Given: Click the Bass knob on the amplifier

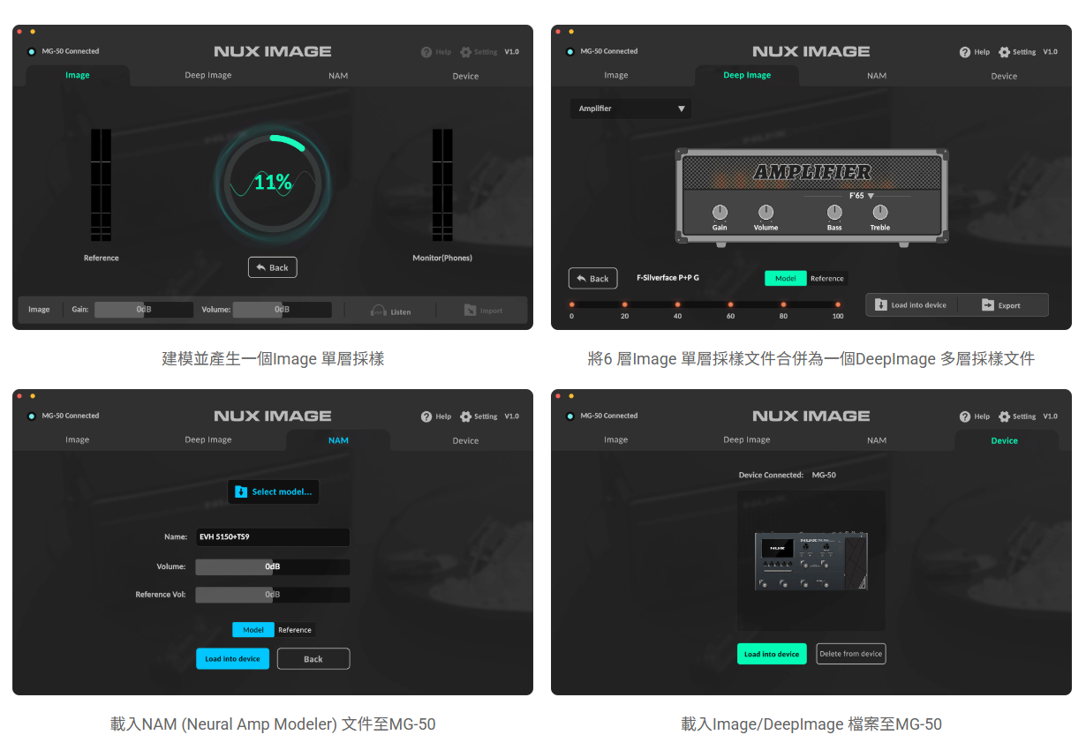Looking at the screenshot, I should 834,213.
